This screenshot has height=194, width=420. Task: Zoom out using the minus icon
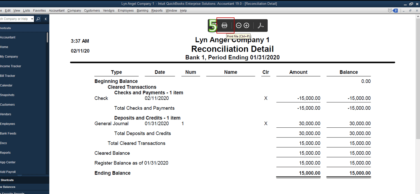[238, 25]
